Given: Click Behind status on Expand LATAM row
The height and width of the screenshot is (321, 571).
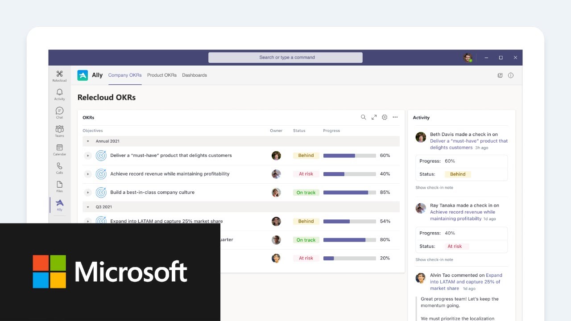Looking at the screenshot, I should click(x=306, y=221).
